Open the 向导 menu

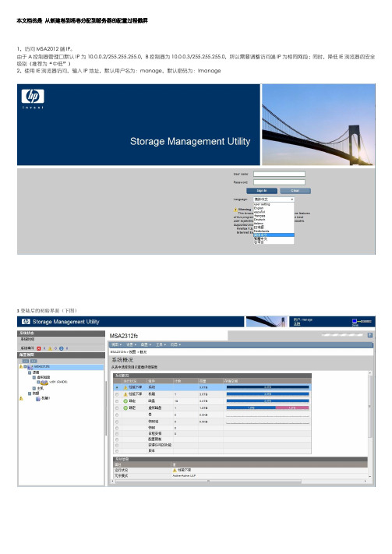[175, 344]
